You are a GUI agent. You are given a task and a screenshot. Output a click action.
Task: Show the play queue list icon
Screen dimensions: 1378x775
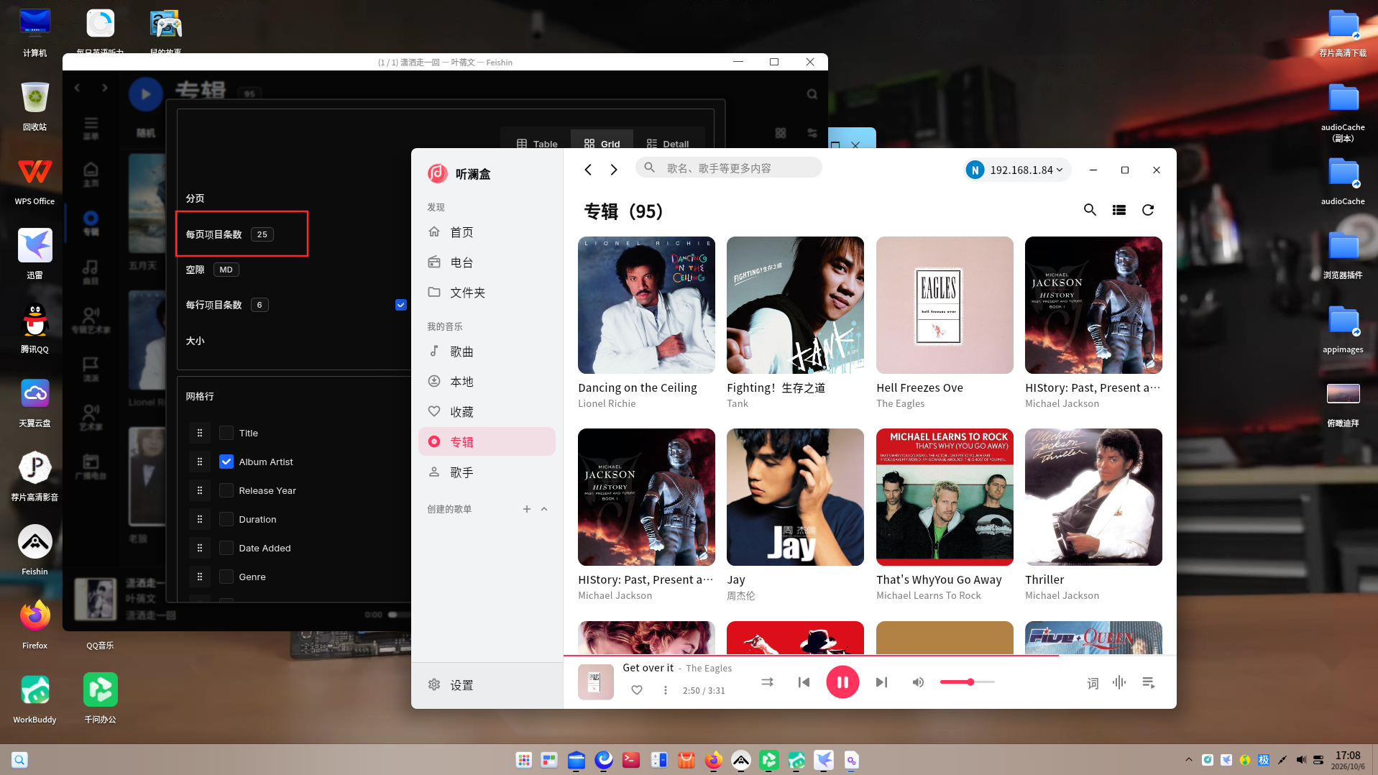[1148, 682]
